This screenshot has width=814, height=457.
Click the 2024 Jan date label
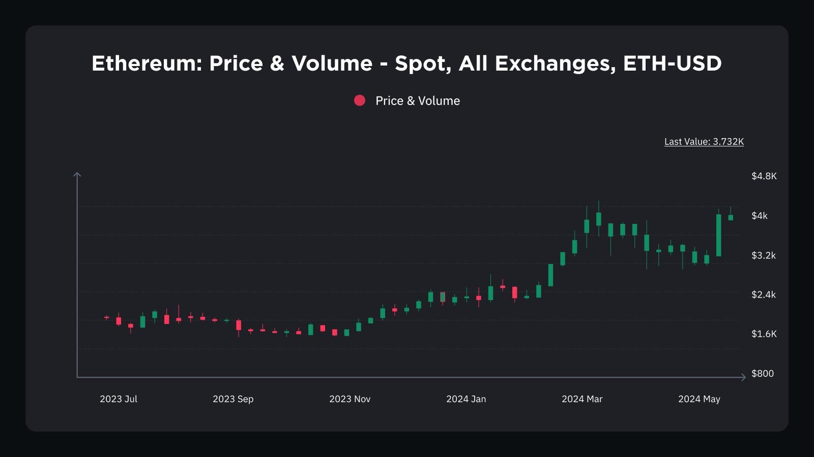coord(466,399)
